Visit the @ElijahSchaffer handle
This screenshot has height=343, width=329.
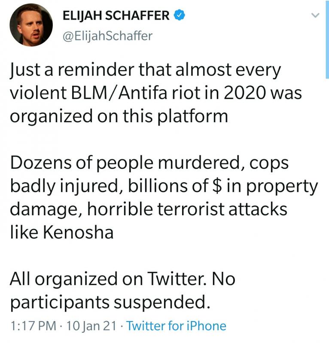click(x=107, y=36)
